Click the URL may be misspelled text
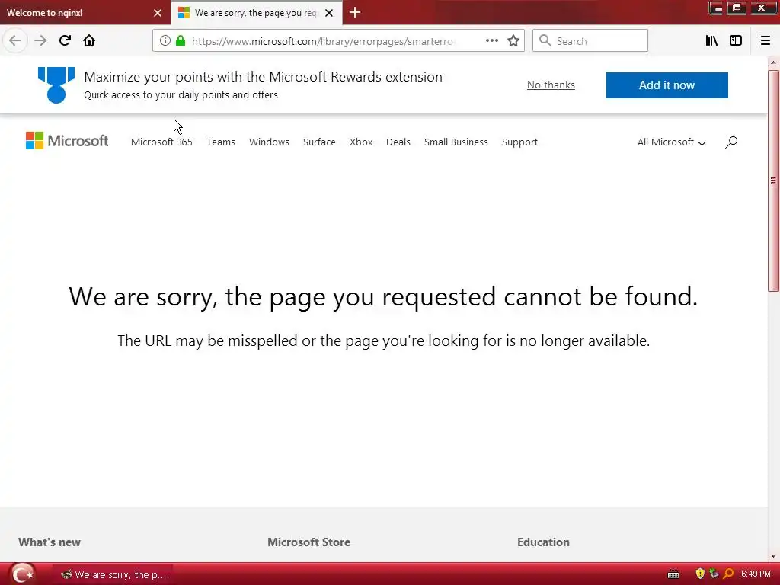The height and width of the screenshot is (585, 780). tap(384, 340)
